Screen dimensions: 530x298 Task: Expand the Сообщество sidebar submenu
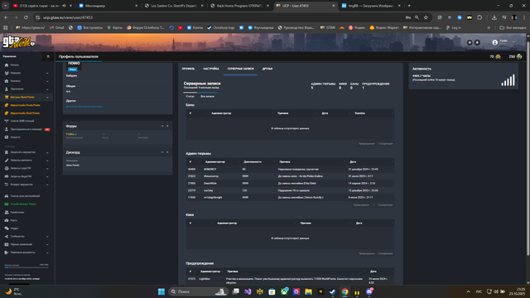[47, 237]
